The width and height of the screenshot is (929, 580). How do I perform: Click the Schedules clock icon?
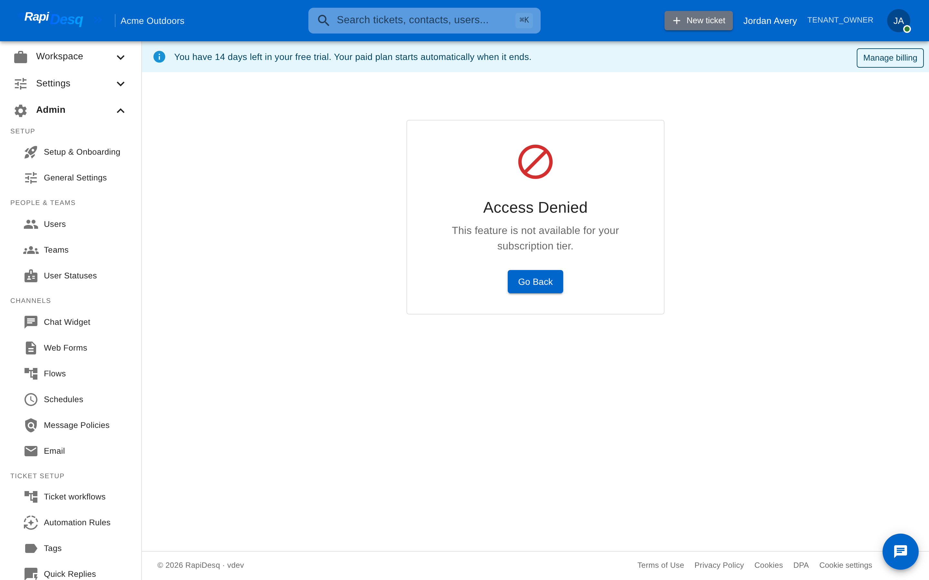pos(31,399)
